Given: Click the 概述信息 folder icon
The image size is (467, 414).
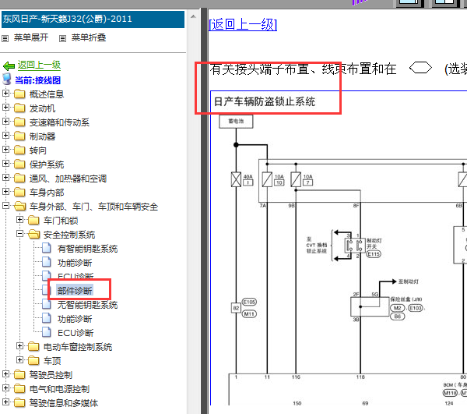Looking at the screenshot, I should pos(19,94).
